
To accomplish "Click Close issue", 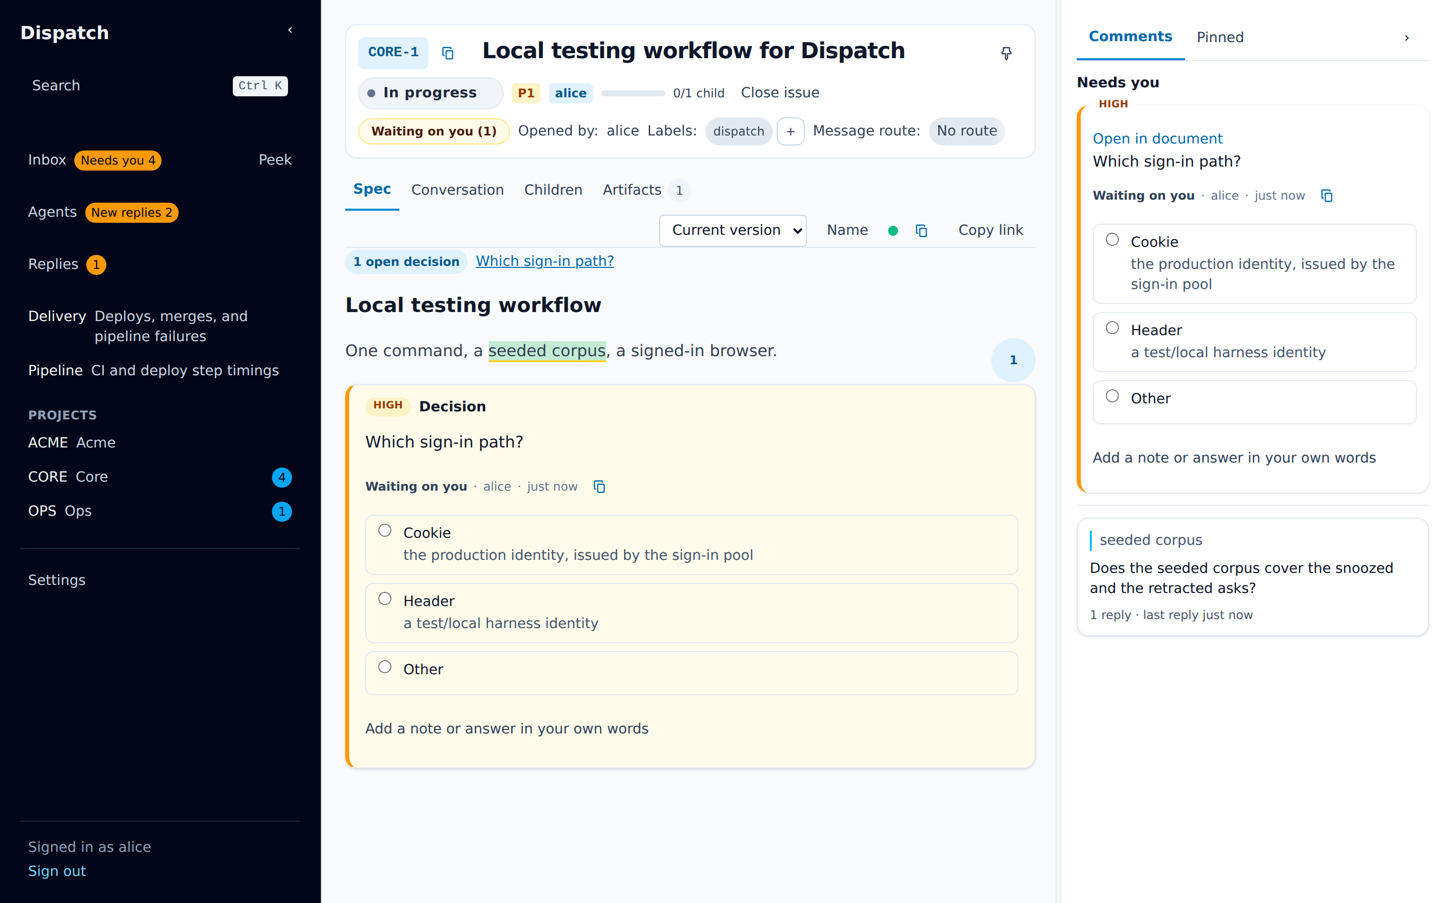I will (780, 93).
